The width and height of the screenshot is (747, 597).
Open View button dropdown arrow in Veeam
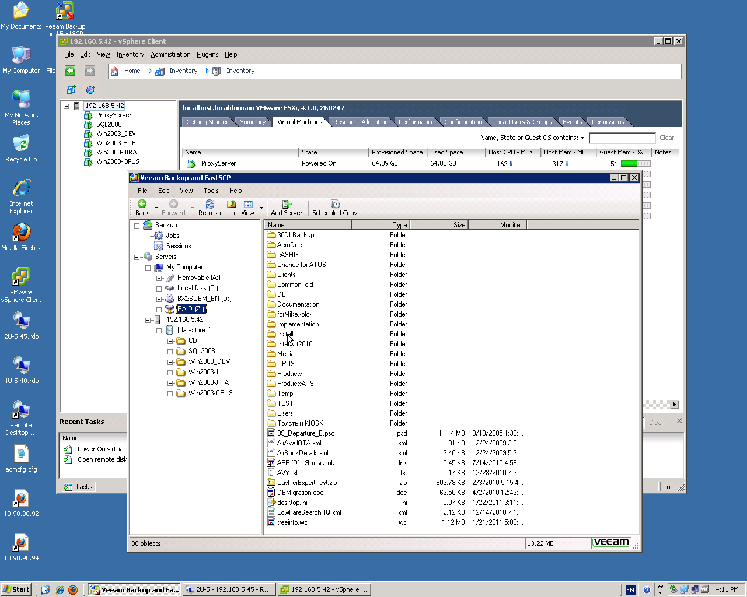(261, 208)
